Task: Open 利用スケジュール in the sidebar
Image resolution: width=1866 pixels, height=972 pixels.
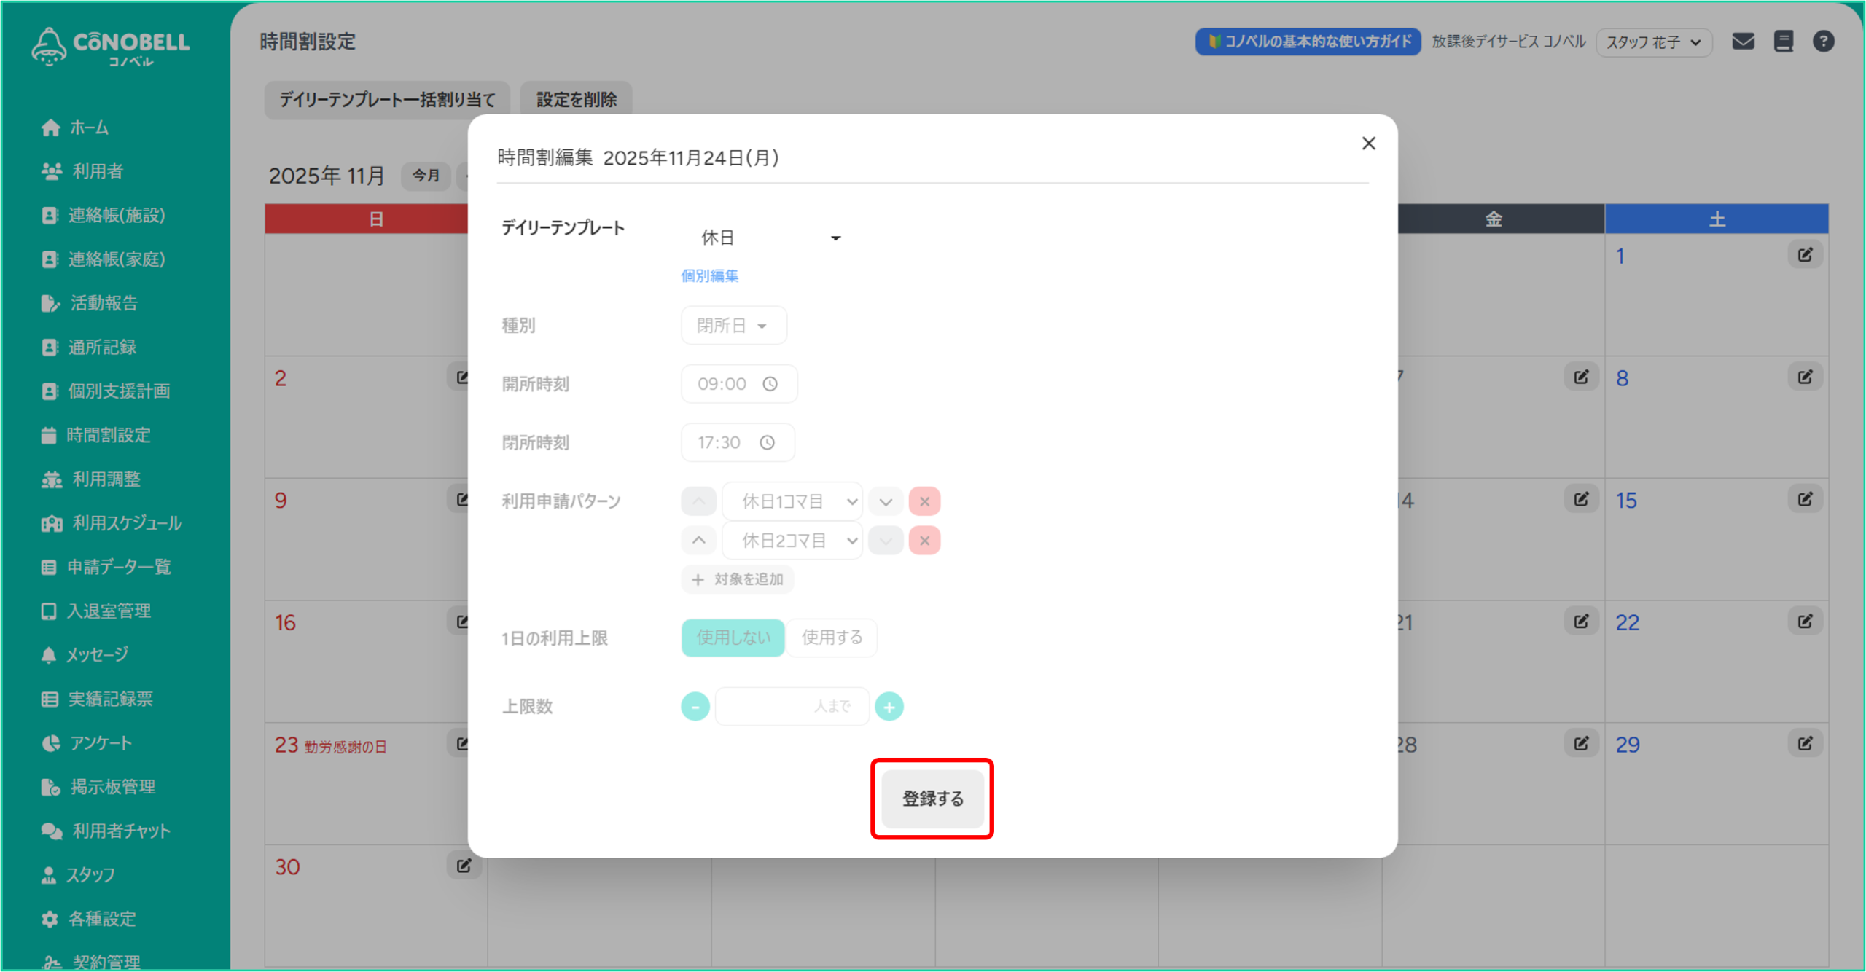Action: click(x=126, y=523)
